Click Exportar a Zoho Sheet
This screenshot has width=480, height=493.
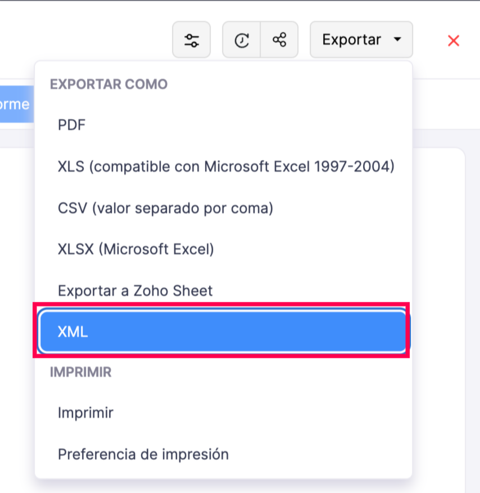[134, 291]
